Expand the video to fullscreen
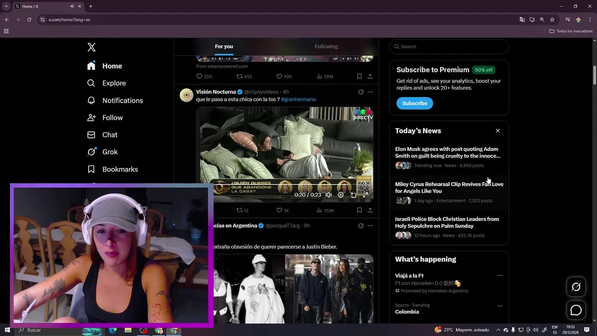This screenshot has width=597, height=336. click(x=365, y=195)
